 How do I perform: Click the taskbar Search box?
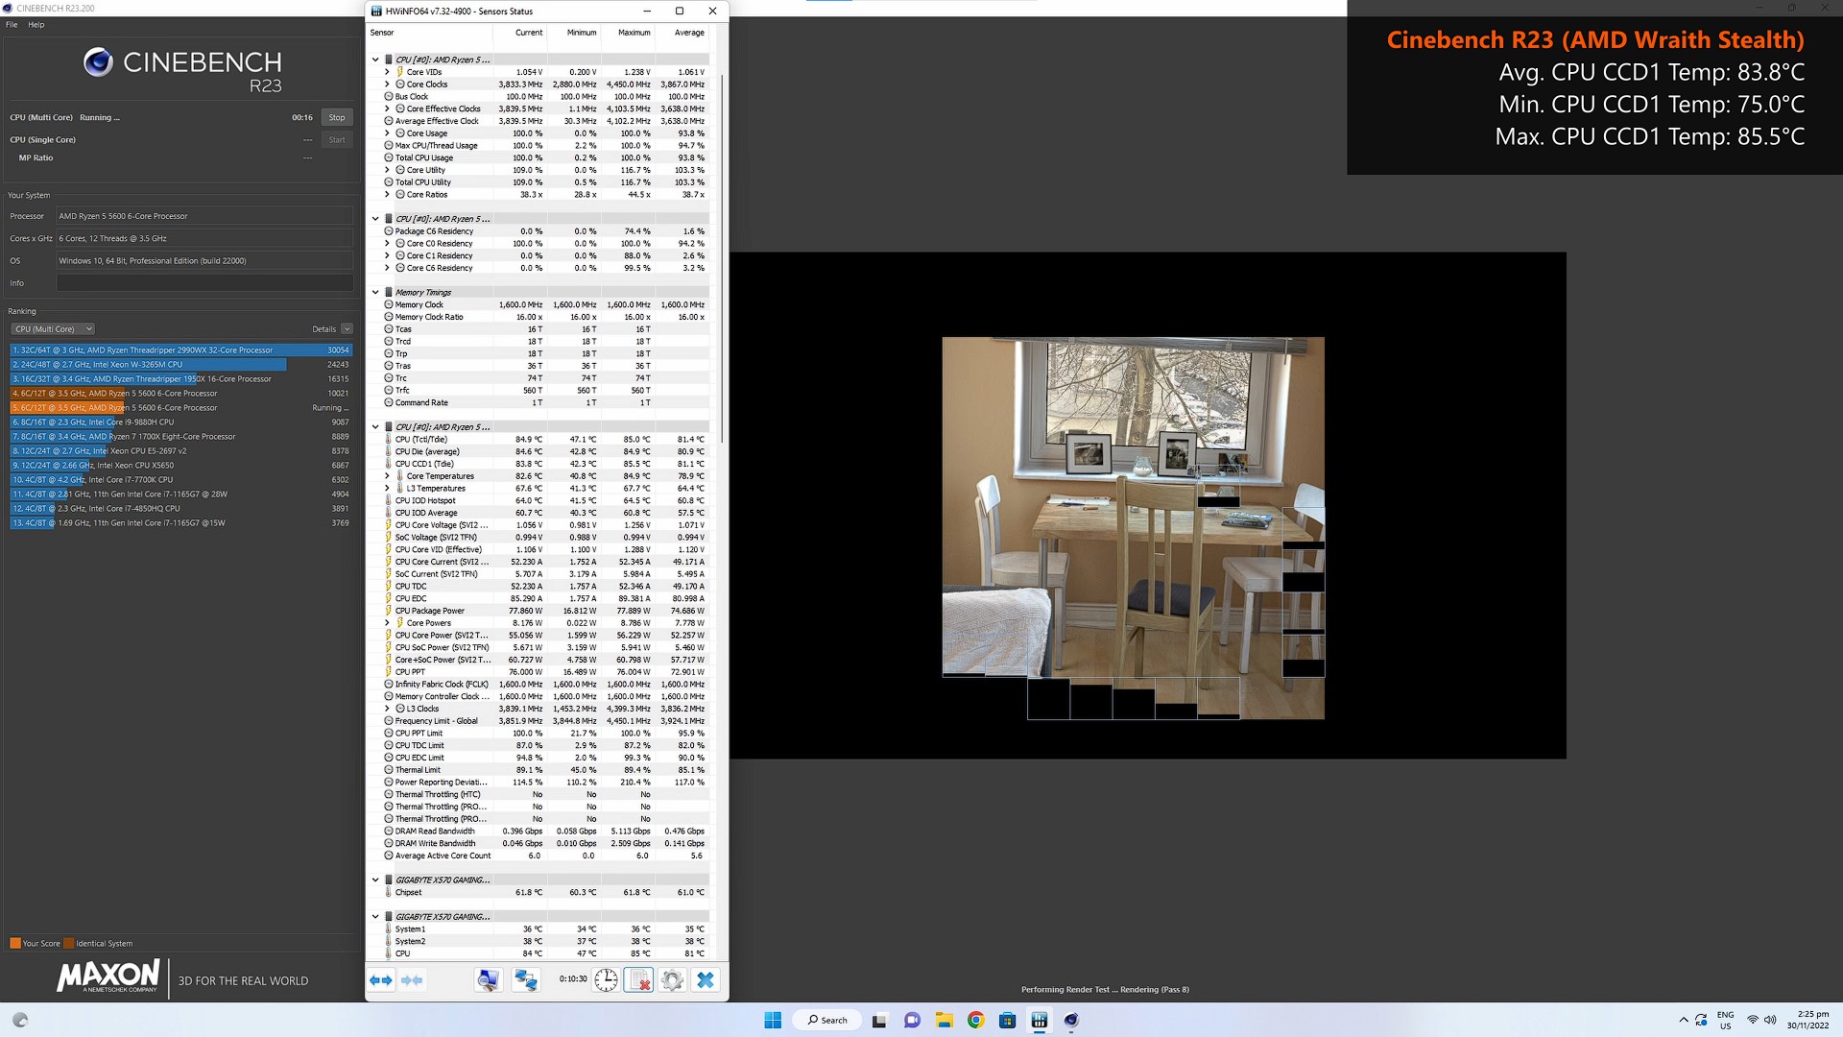[x=827, y=1020]
